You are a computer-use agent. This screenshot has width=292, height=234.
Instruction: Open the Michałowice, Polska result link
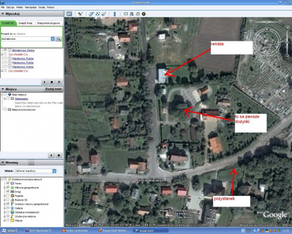point(23,50)
